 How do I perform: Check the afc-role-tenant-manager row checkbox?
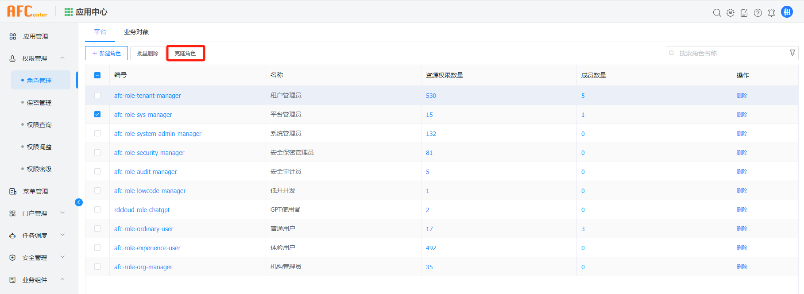click(97, 95)
